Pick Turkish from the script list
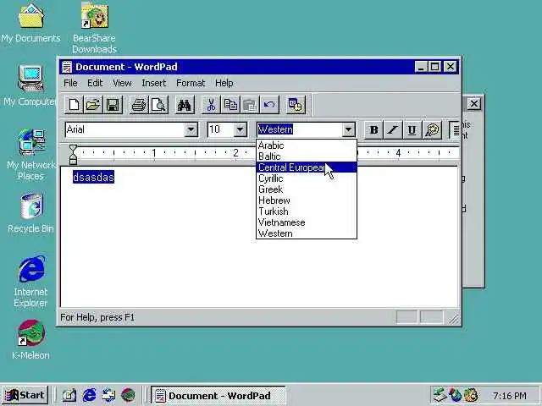 pyautogui.click(x=307, y=211)
